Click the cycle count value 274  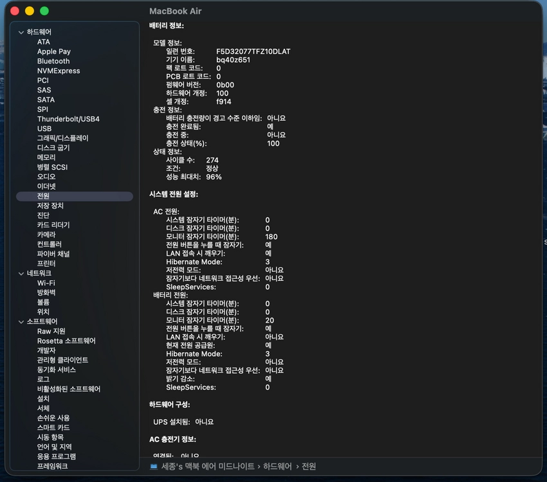tap(212, 160)
